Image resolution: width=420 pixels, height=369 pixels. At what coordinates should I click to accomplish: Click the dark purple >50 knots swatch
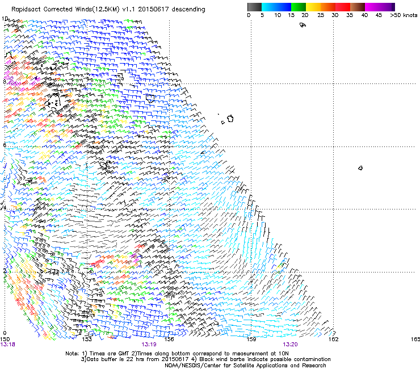[x=393, y=7]
